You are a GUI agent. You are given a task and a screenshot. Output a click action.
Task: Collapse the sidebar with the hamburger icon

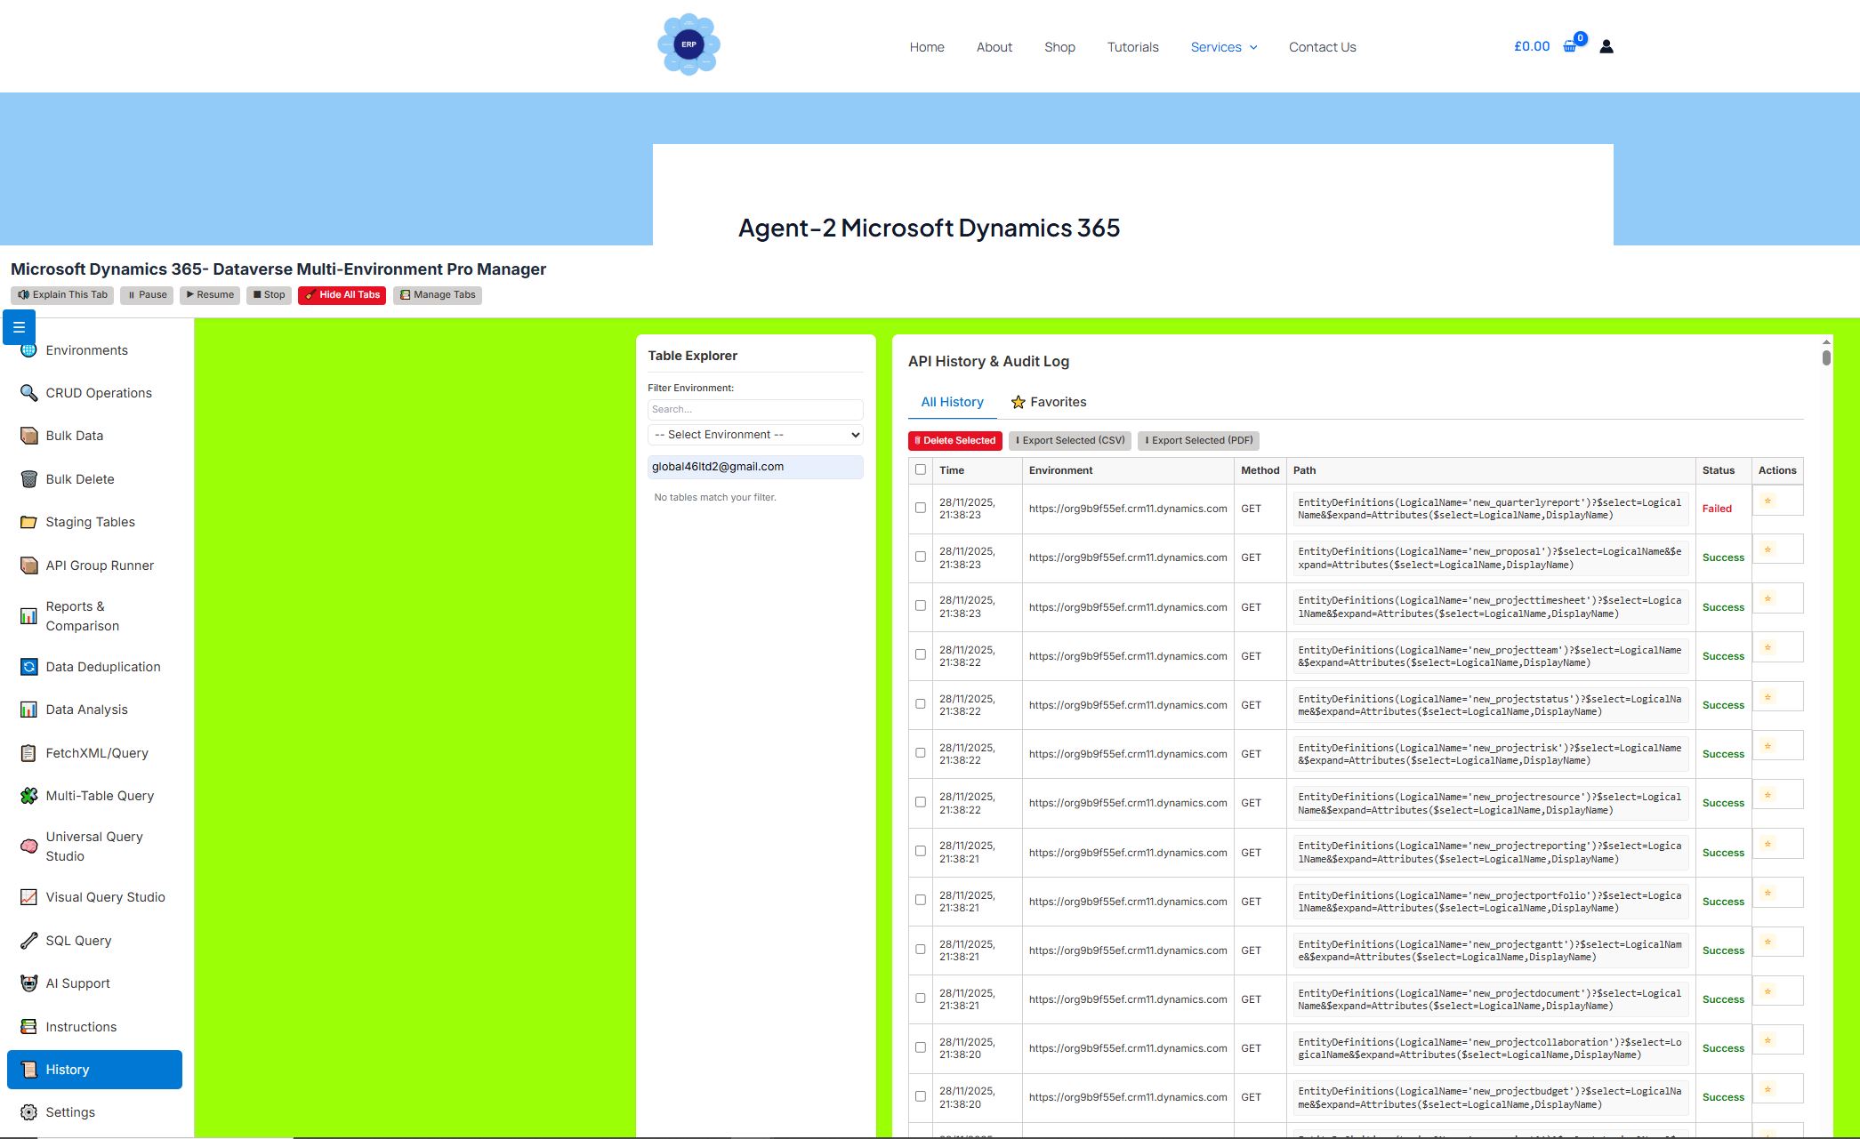pos(19,327)
